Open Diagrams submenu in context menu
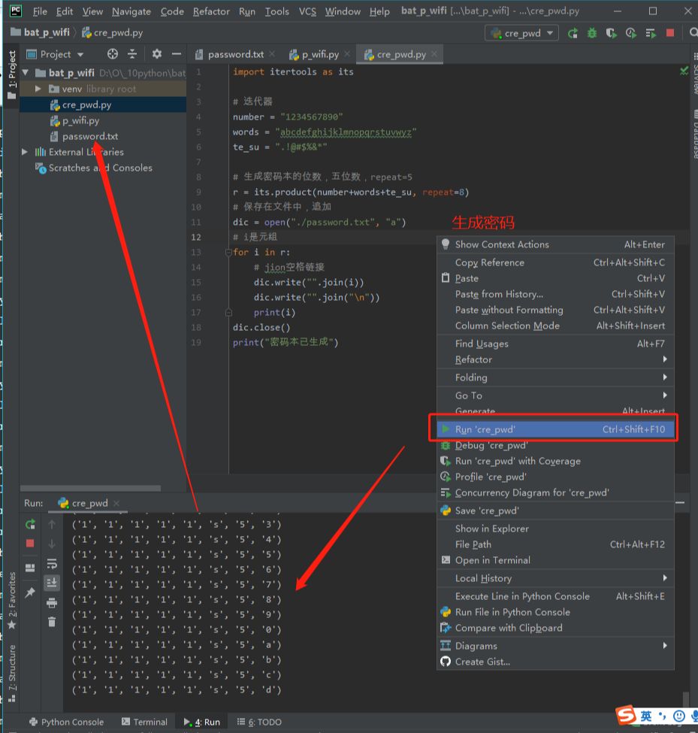 click(x=555, y=646)
